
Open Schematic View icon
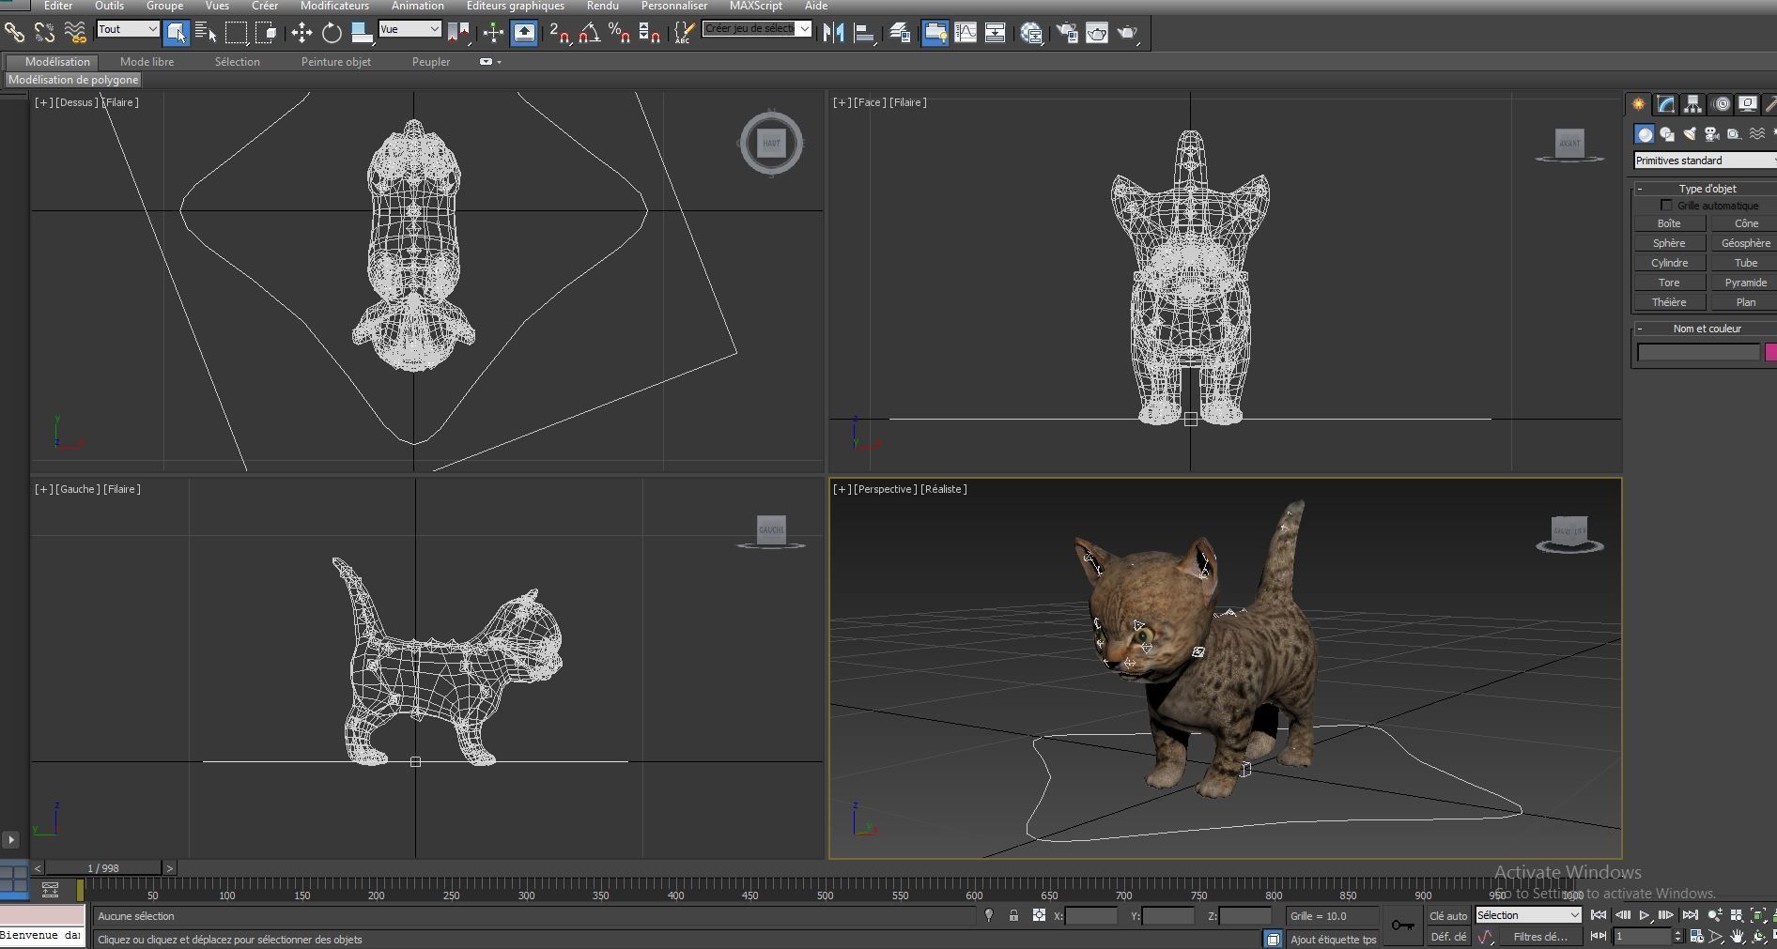pyautogui.click(x=996, y=33)
